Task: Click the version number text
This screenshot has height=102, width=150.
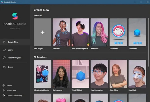Action: [x=15, y=28]
